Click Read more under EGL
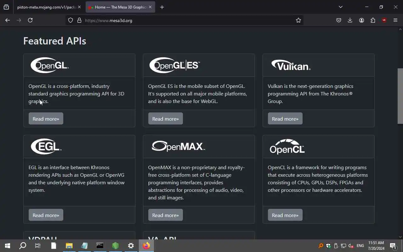 pos(46,215)
